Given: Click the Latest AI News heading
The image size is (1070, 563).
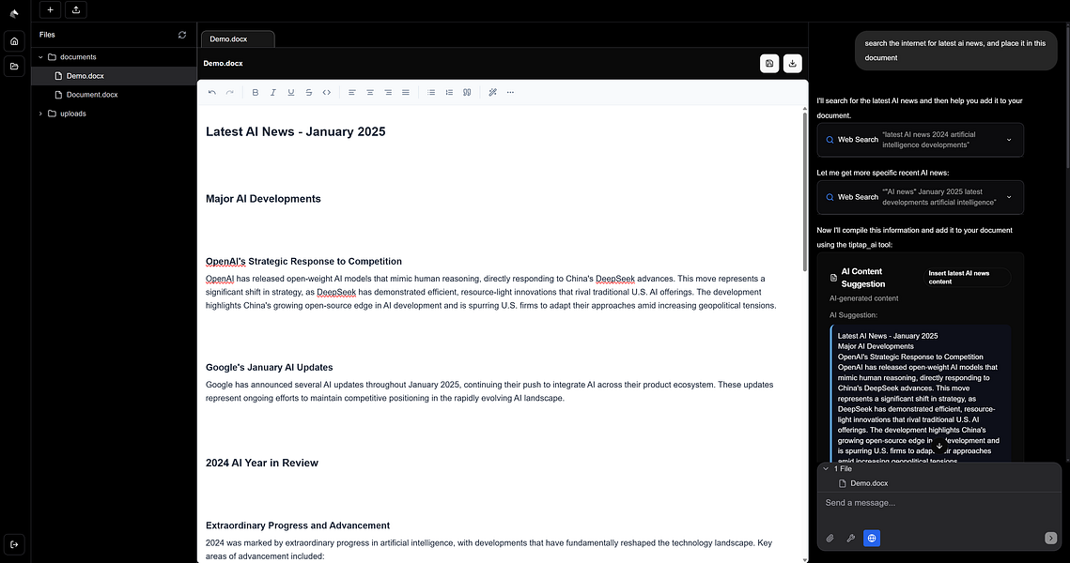Looking at the screenshot, I should click(x=296, y=131).
